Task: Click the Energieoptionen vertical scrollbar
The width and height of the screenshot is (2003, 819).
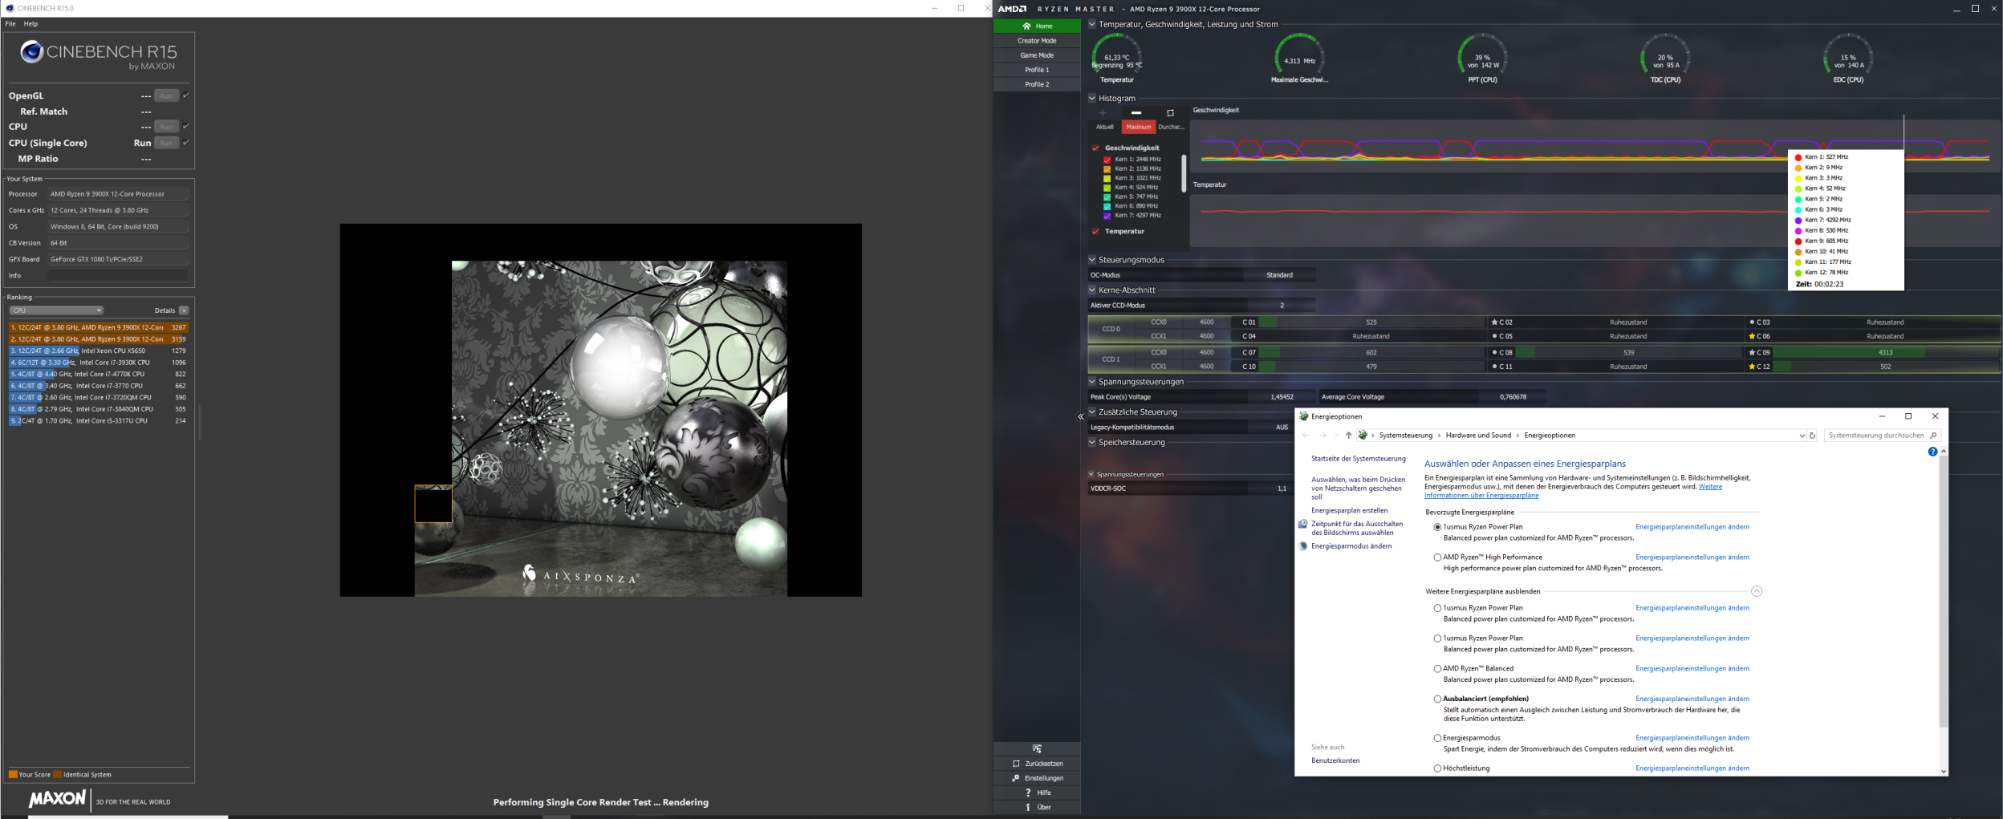Action: (x=1943, y=592)
